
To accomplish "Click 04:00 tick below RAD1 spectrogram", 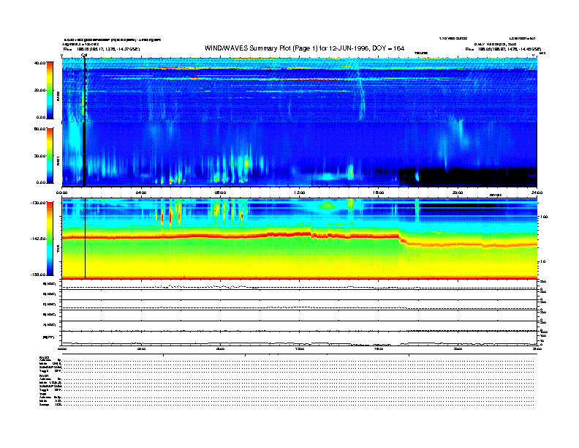I will [x=141, y=193].
